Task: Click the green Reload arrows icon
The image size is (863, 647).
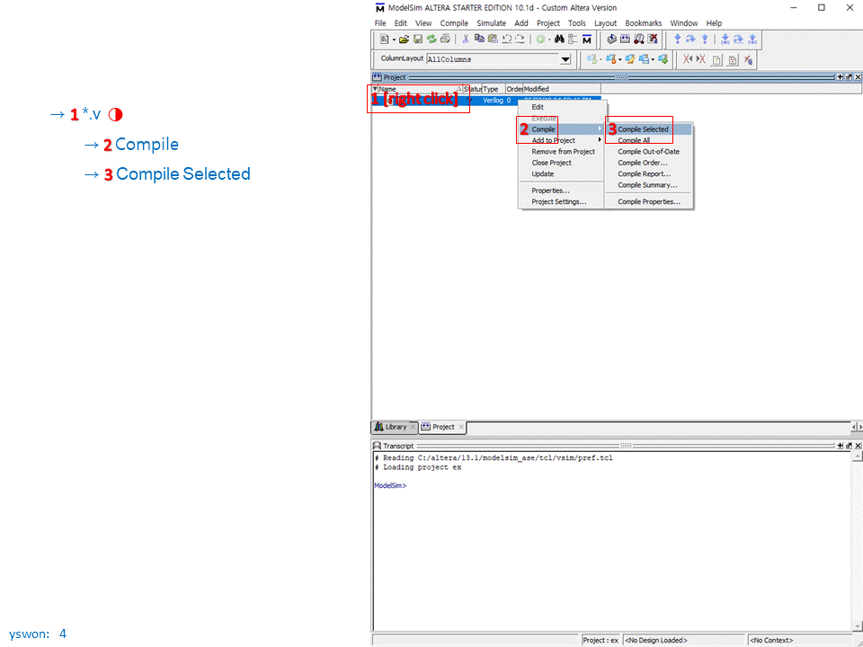Action: click(431, 40)
